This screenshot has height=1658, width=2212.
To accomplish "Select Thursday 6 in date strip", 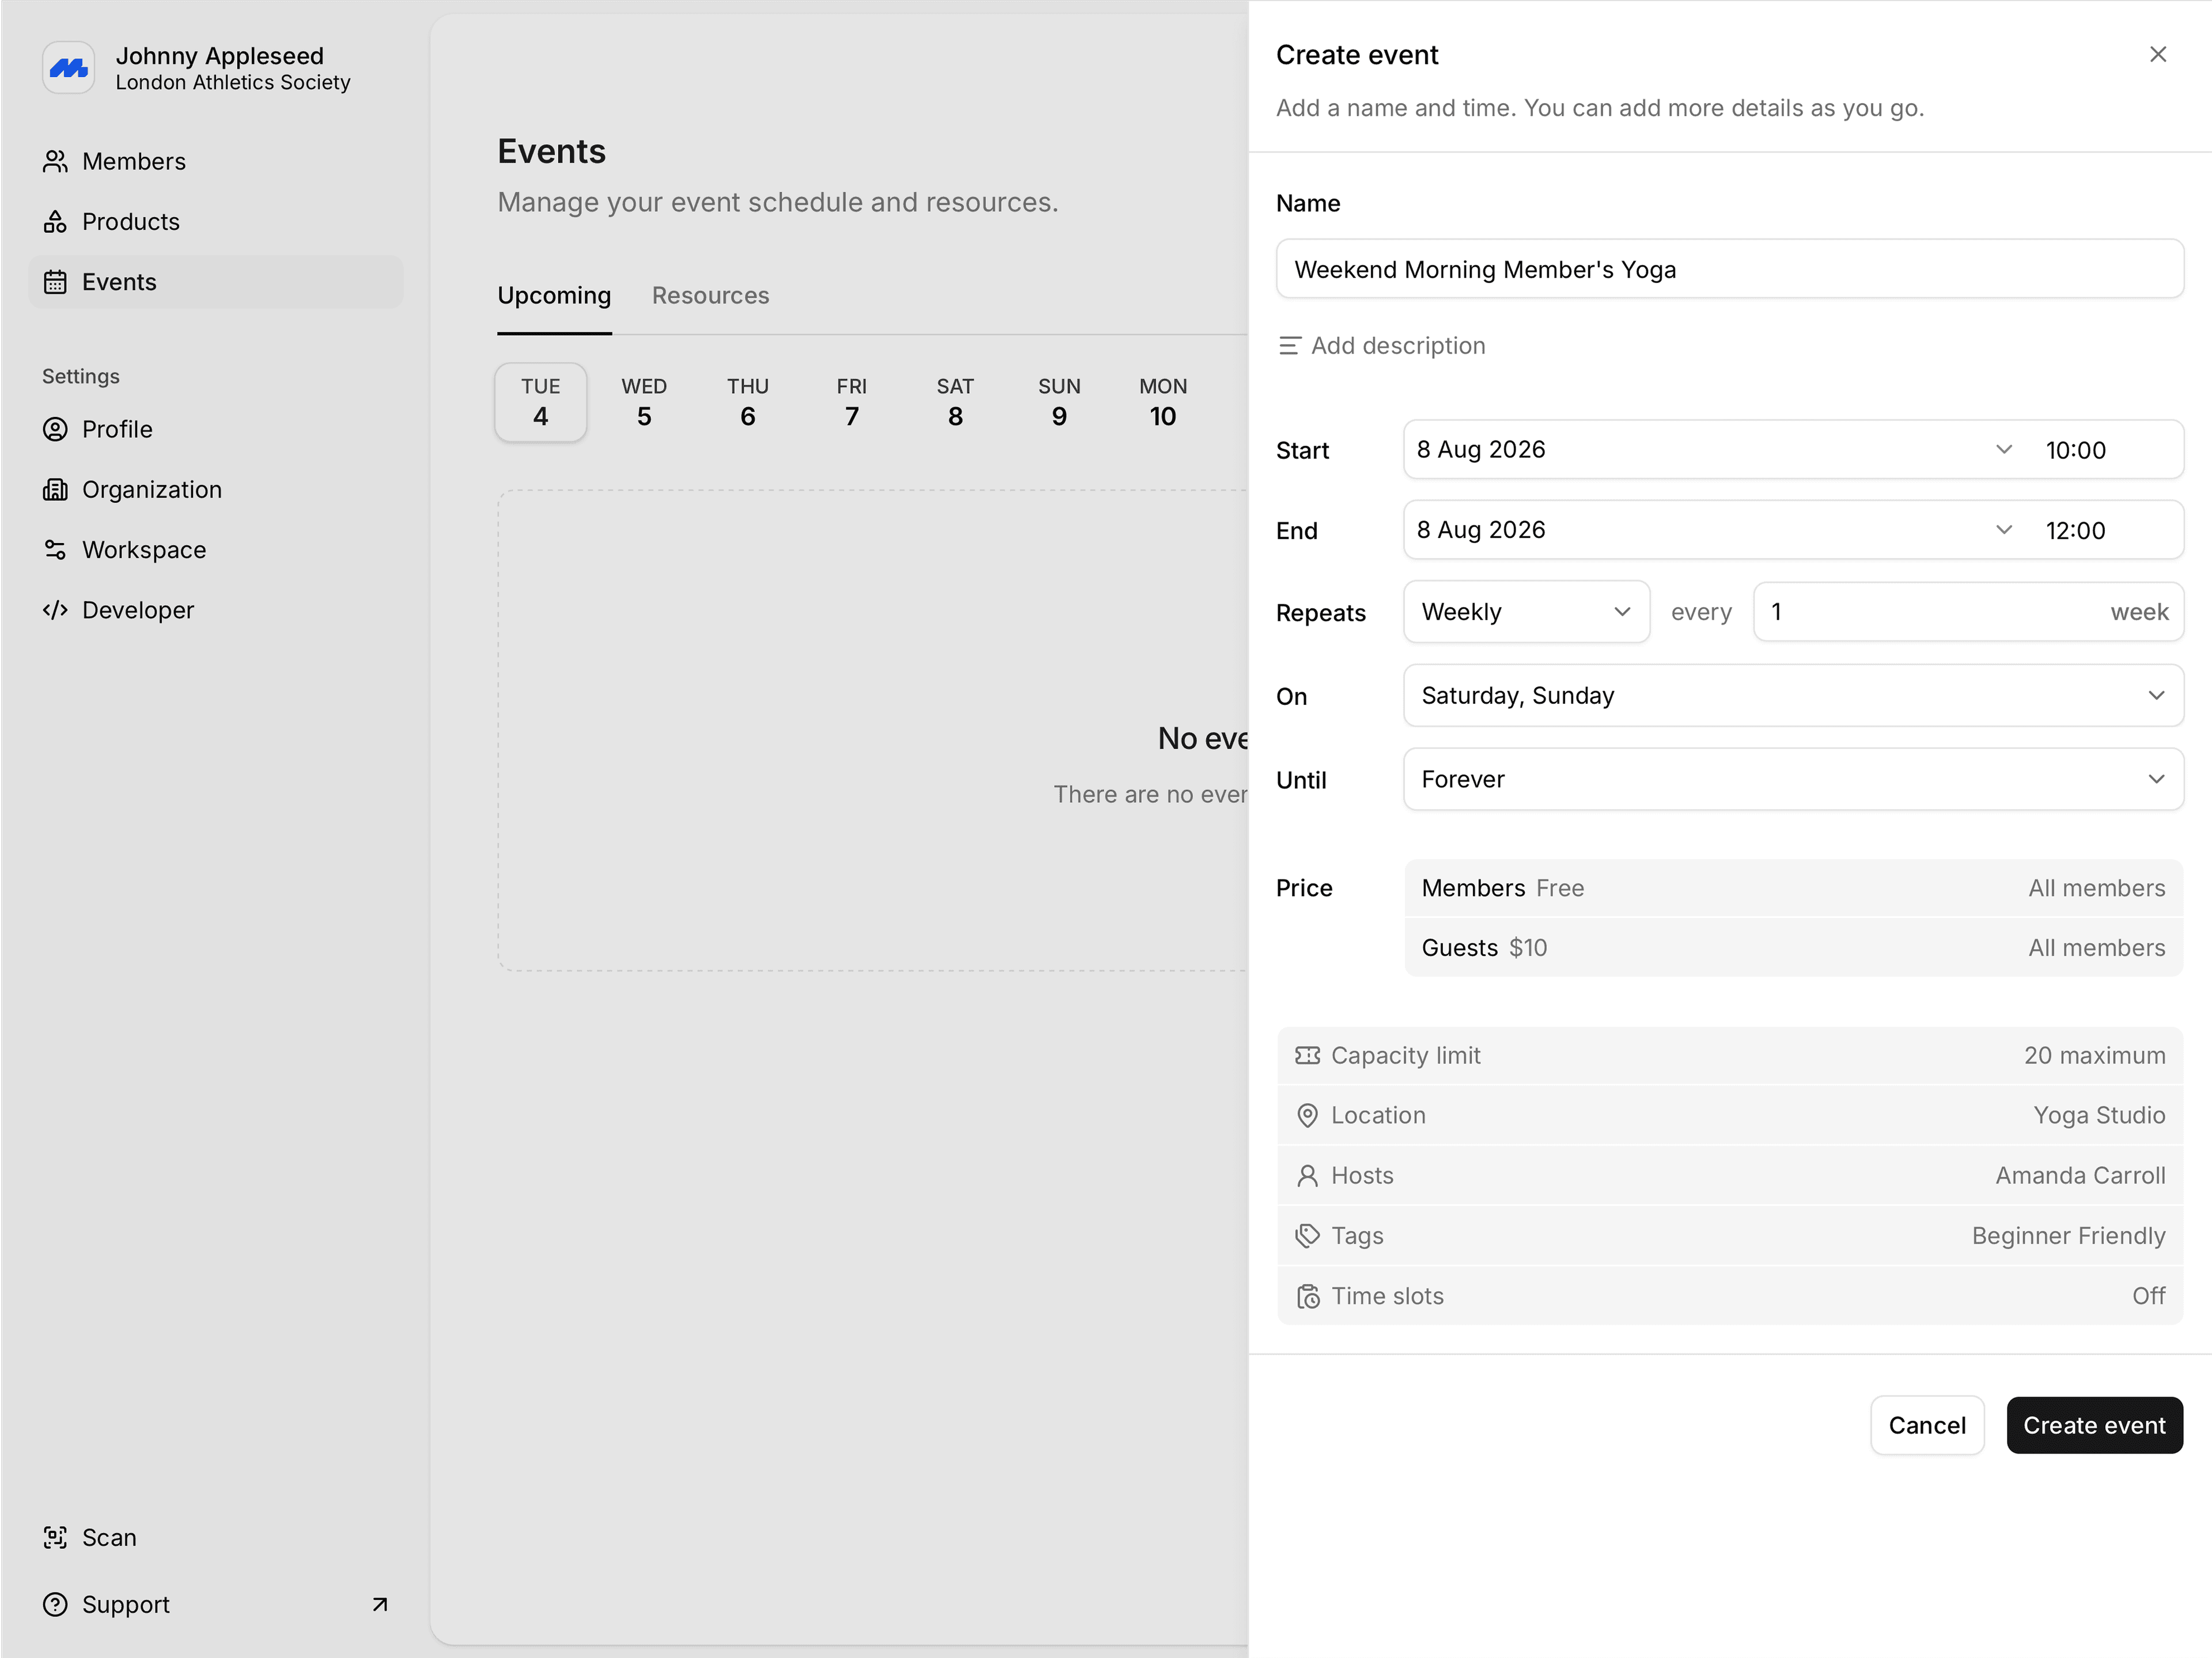I will 748,402.
